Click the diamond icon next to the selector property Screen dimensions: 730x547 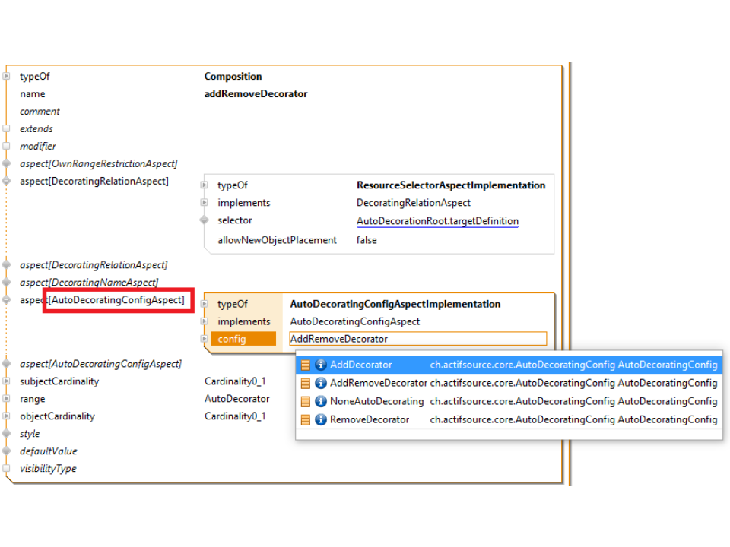coord(203,220)
